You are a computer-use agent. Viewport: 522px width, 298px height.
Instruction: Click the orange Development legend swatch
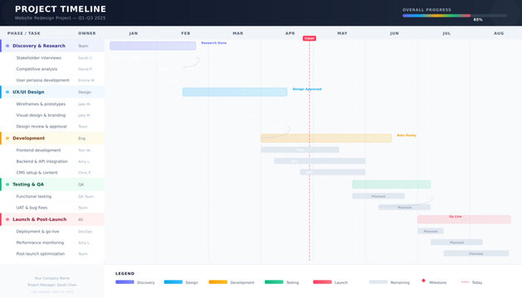(218, 282)
